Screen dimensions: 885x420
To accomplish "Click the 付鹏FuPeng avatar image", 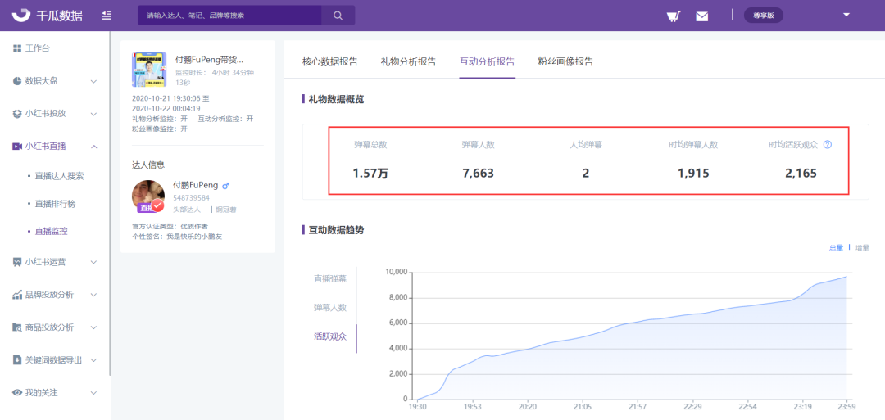I will (148, 196).
